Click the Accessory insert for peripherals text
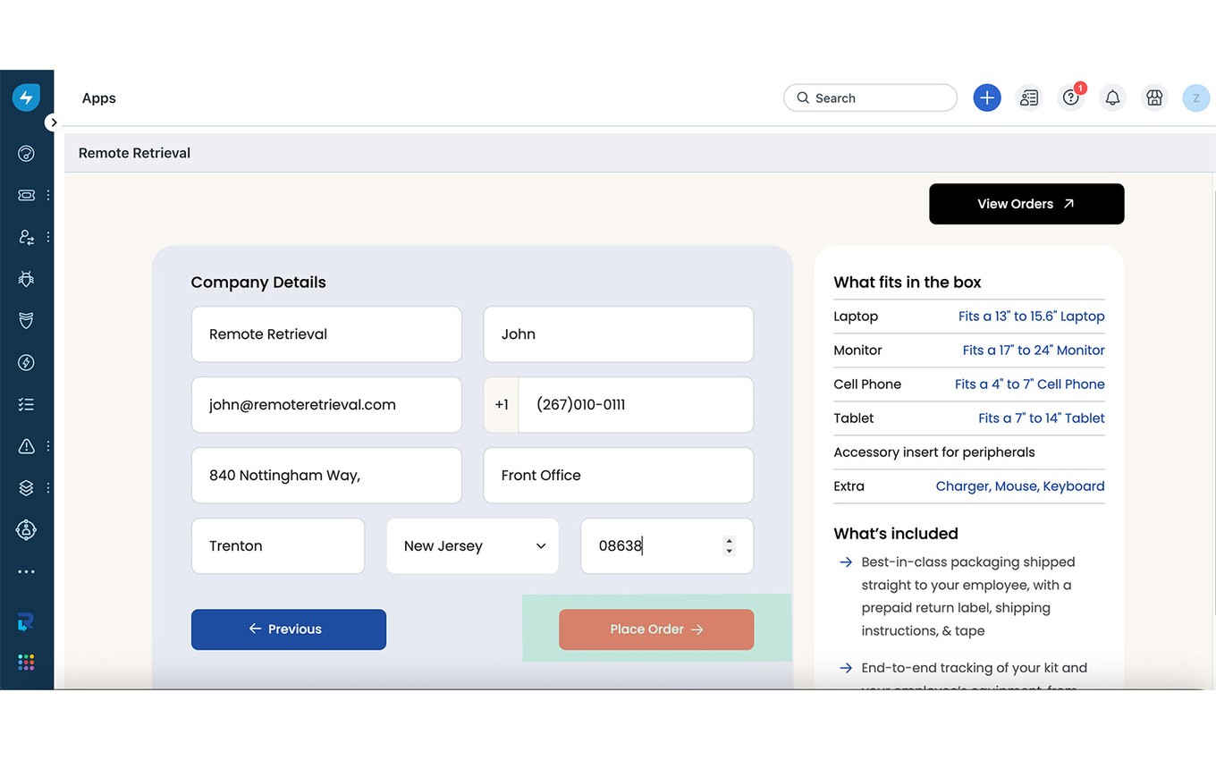This screenshot has width=1216, height=760. click(x=934, y=452)
